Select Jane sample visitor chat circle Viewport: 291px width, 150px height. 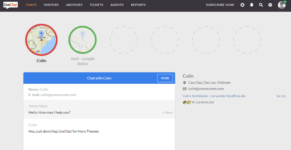pos(83,40)
